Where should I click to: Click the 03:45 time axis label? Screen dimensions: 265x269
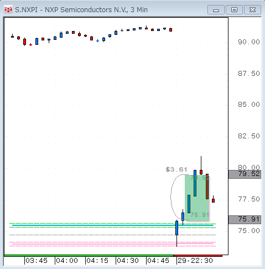click(x=37, y=261)
